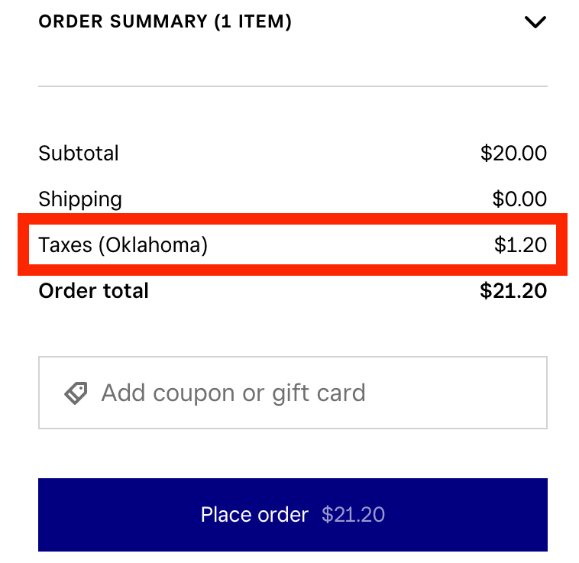Select the Shipping label
Viewport: 579px width, 563px height.
[80, 199]
